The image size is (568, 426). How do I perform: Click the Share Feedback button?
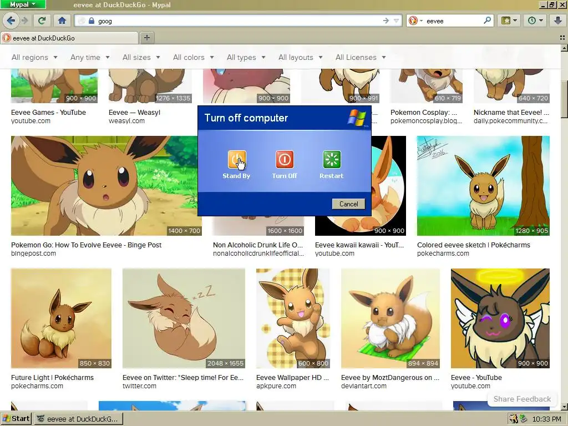pyautogui.click(x=522, y=399)
